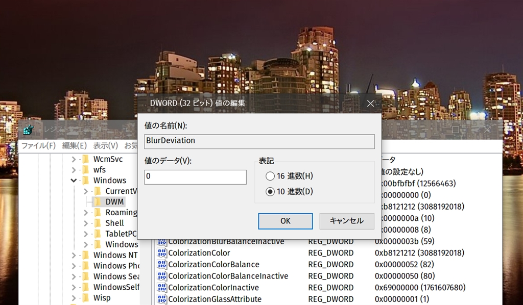Click the Registry Editor title bar icon
This screenshot has width=523, height=305.
[29, 130]
